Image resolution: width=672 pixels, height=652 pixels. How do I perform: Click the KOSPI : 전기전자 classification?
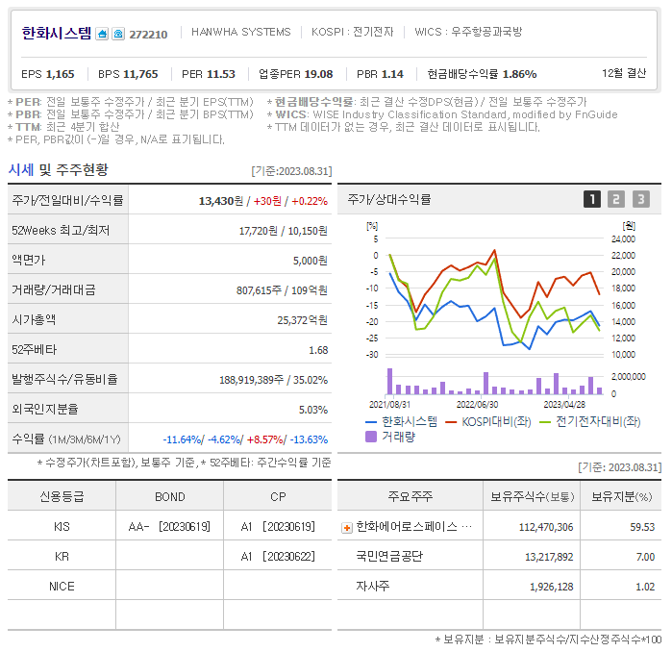352,32
